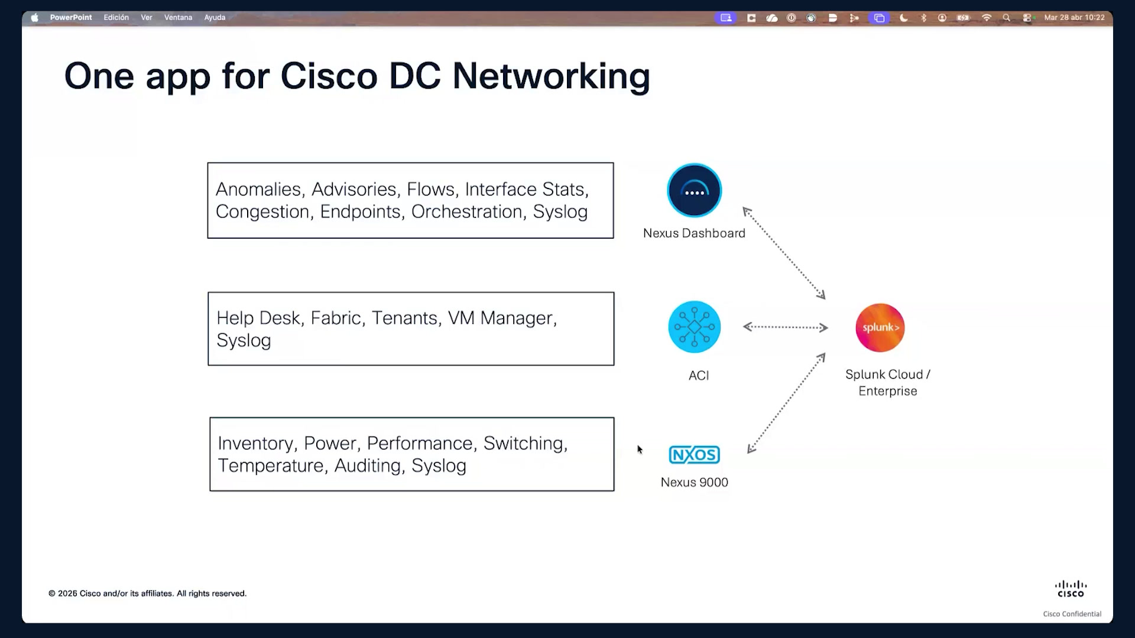Toggle Focus moon icon in menu bar
The height and width of the screenshot is (638, 1135).
coord(904,18)
